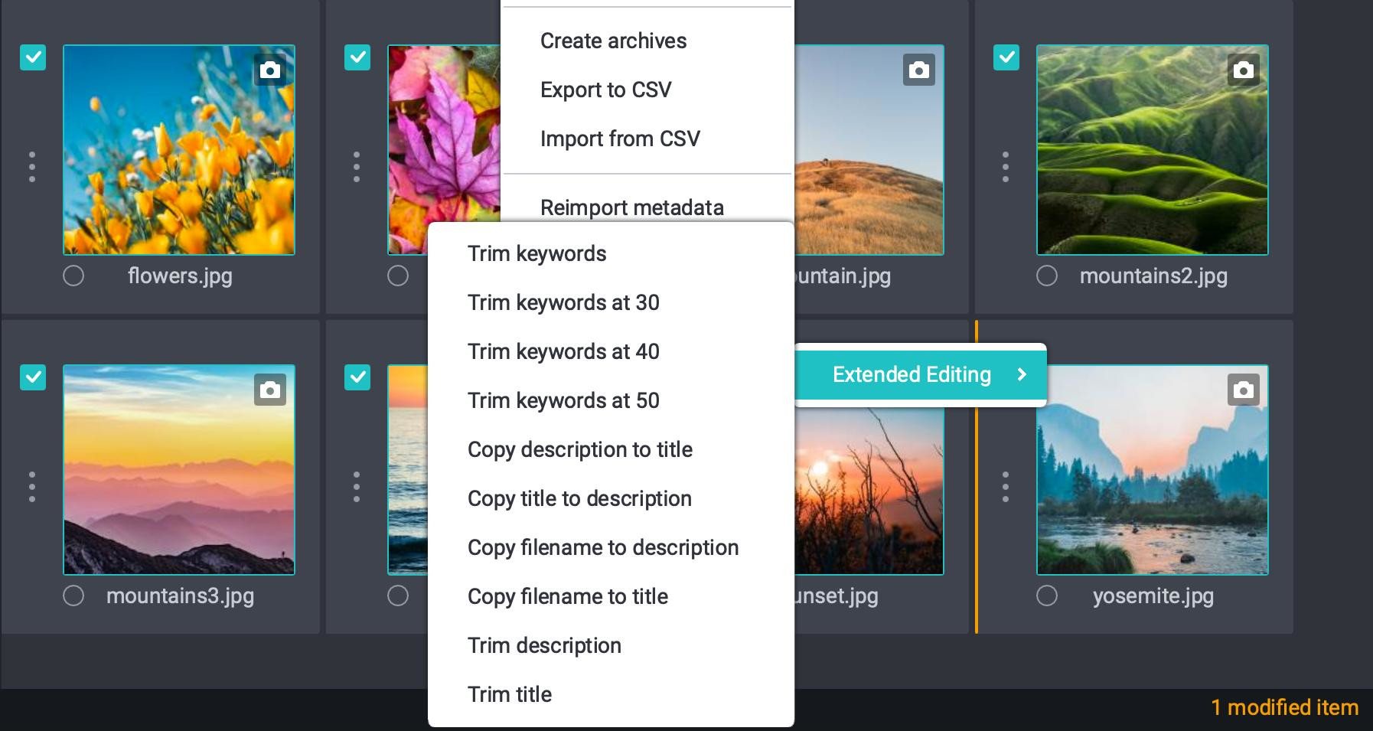Click the camera icon on mountains3.jpg
Screen dimensions: 1373x731
pos(269,390)
